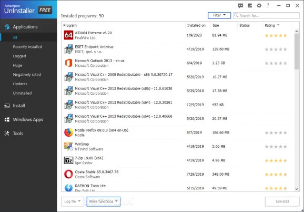
Task: Rate Opera Stable with stars
Action: (x=276, y=175)
